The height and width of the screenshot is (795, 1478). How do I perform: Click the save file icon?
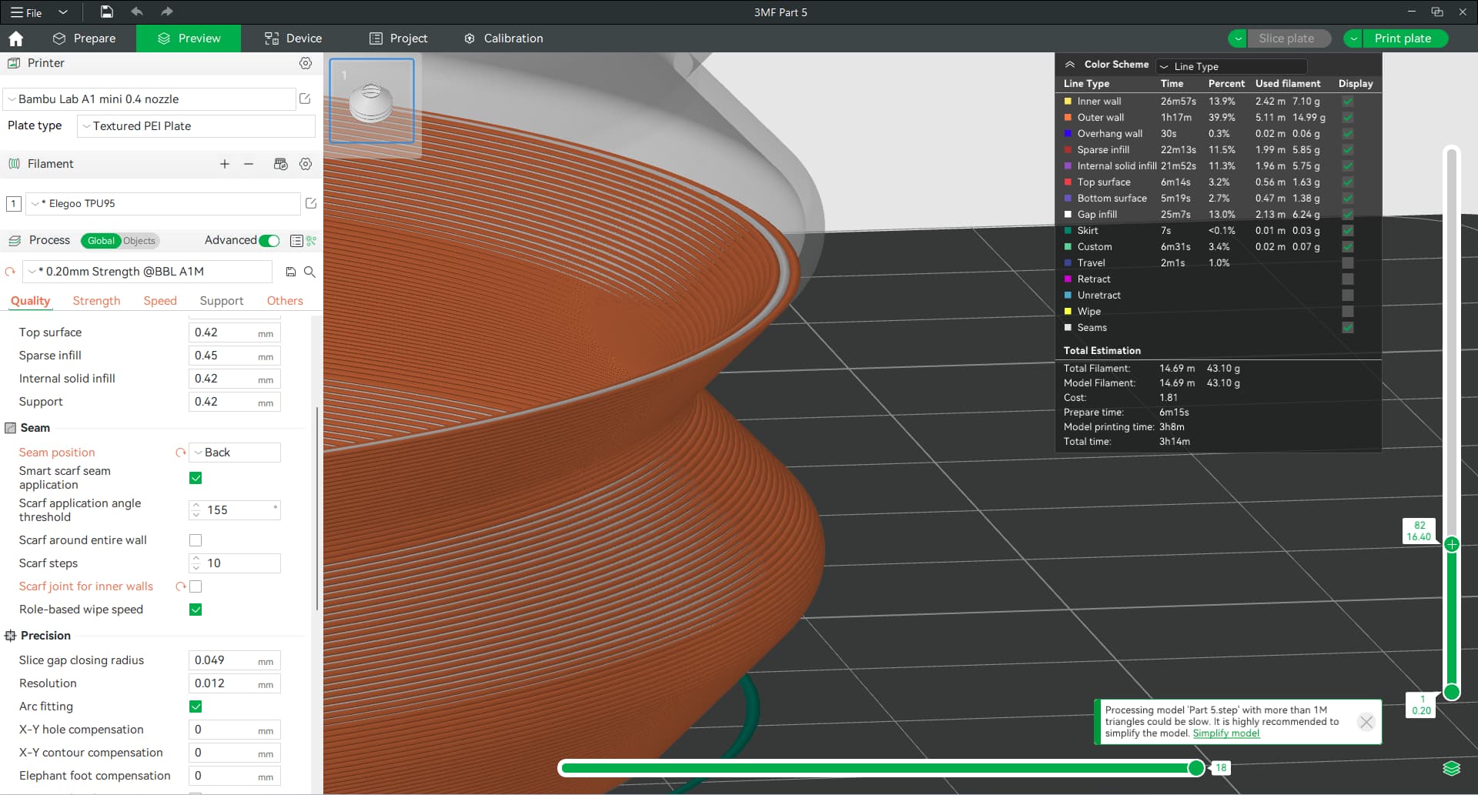tap(107, 12)
